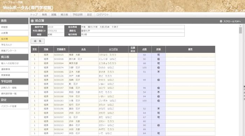
Task: Click furigana とうきょうたろう
Action: point(107,63)
